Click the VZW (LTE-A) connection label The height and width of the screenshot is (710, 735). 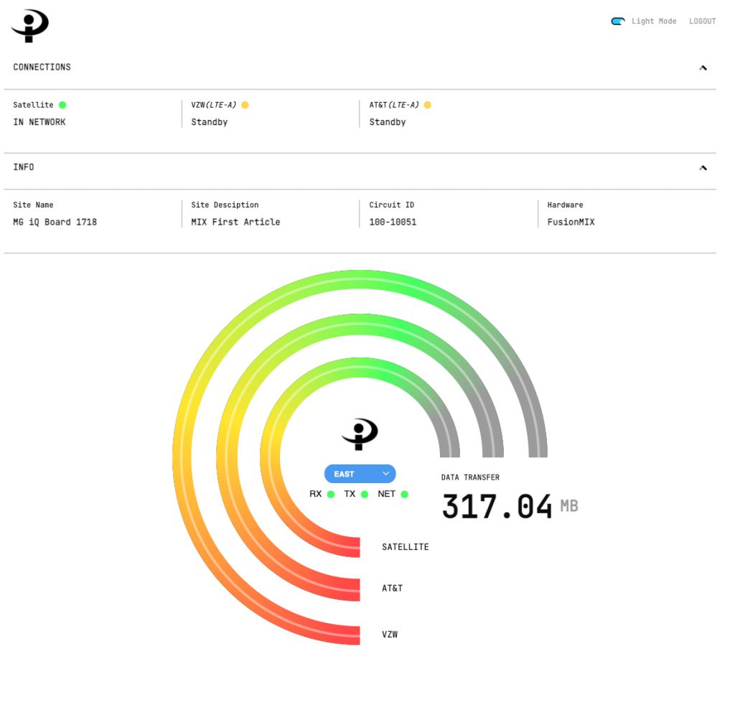tap(214, 105)
